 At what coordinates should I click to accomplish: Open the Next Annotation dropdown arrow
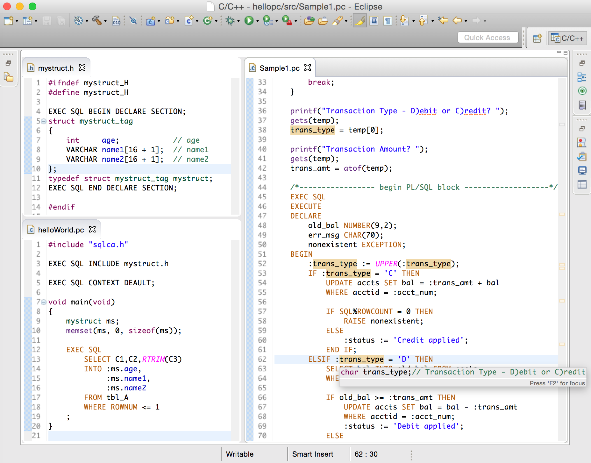click(x=414, y=21)
